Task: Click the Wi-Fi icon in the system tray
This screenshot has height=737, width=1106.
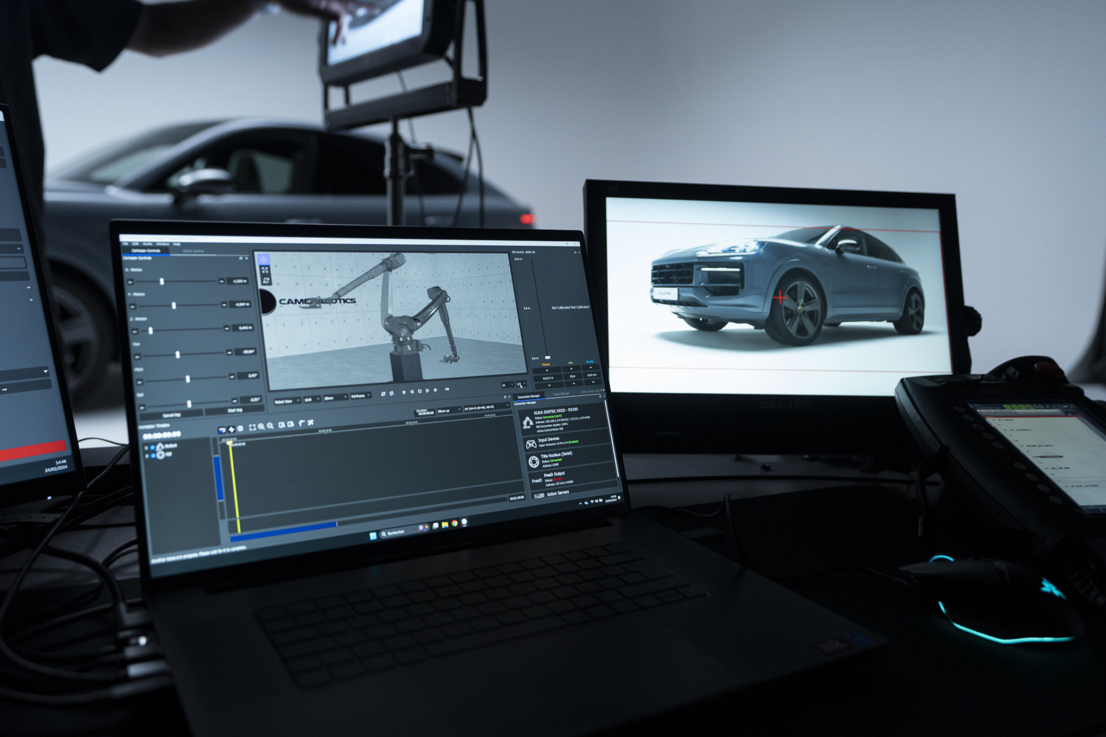Action: click(592, 502)
